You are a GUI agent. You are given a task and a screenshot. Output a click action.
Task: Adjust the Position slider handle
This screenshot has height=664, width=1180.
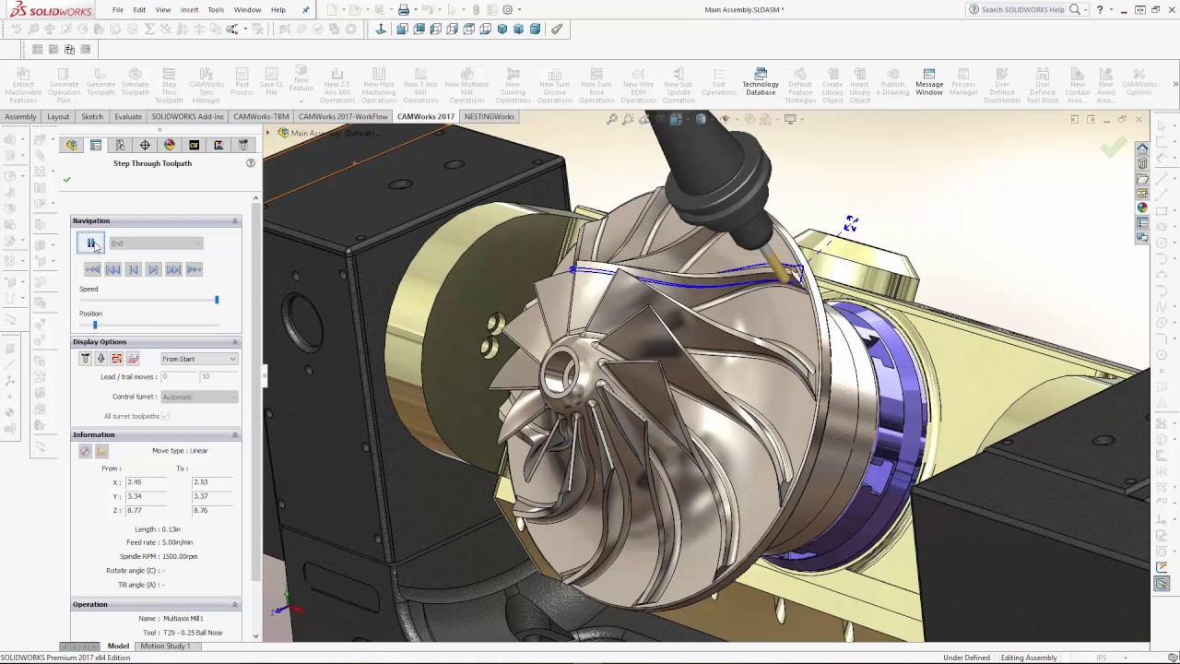point(94,325)
